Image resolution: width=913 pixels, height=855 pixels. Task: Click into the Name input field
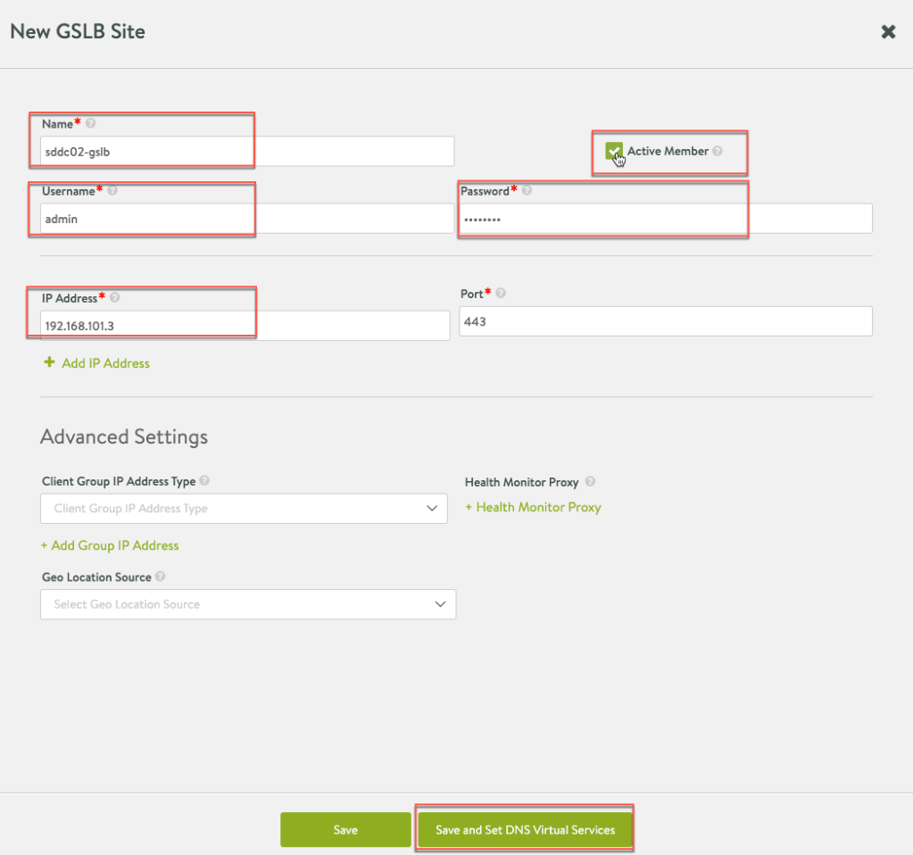point(247,152)
